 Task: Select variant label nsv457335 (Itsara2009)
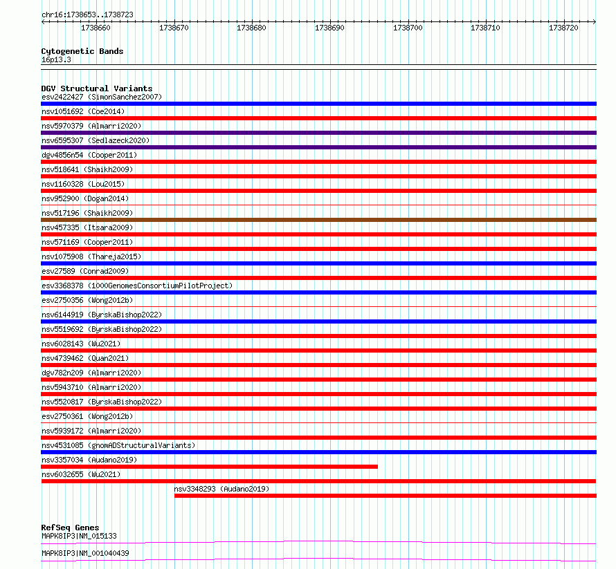(x=87, y=227)
